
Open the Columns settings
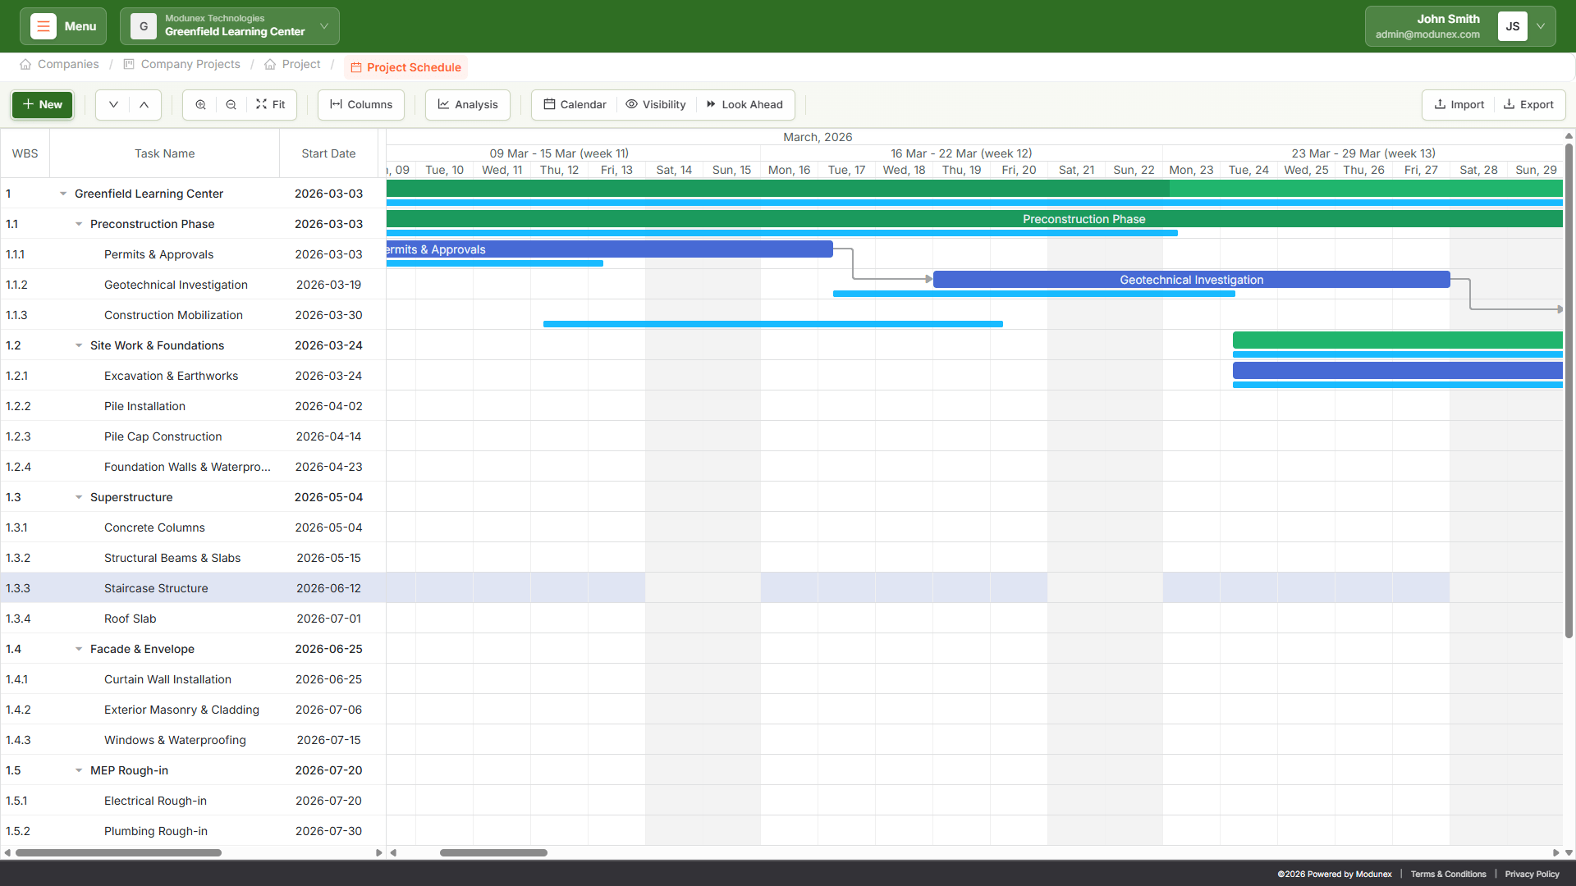[x=360, y=104]
